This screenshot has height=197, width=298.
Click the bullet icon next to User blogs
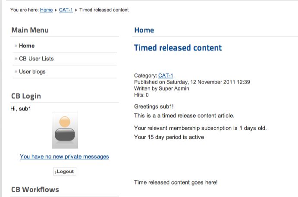[16, 72]
